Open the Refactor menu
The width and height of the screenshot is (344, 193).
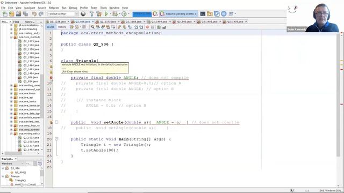[x=54, y=8]
